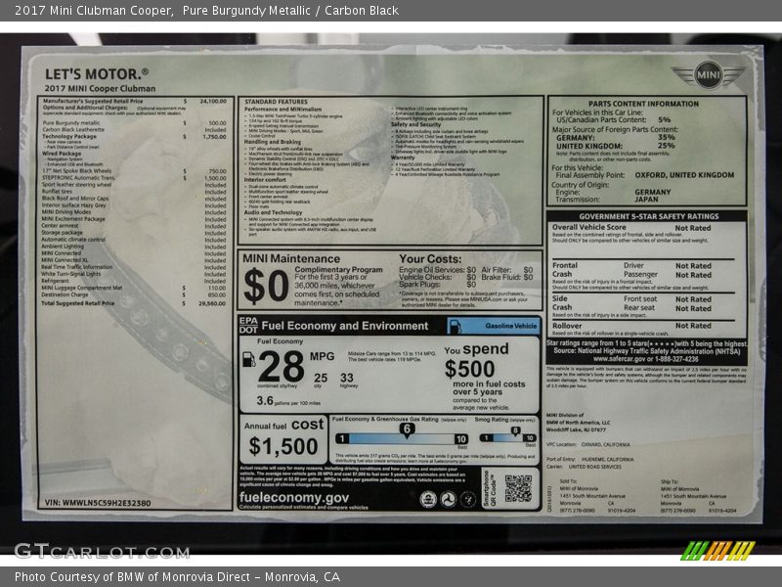
Task: Click the VIN WMWLN5C59H2E32380
Action: pos(97,503)
